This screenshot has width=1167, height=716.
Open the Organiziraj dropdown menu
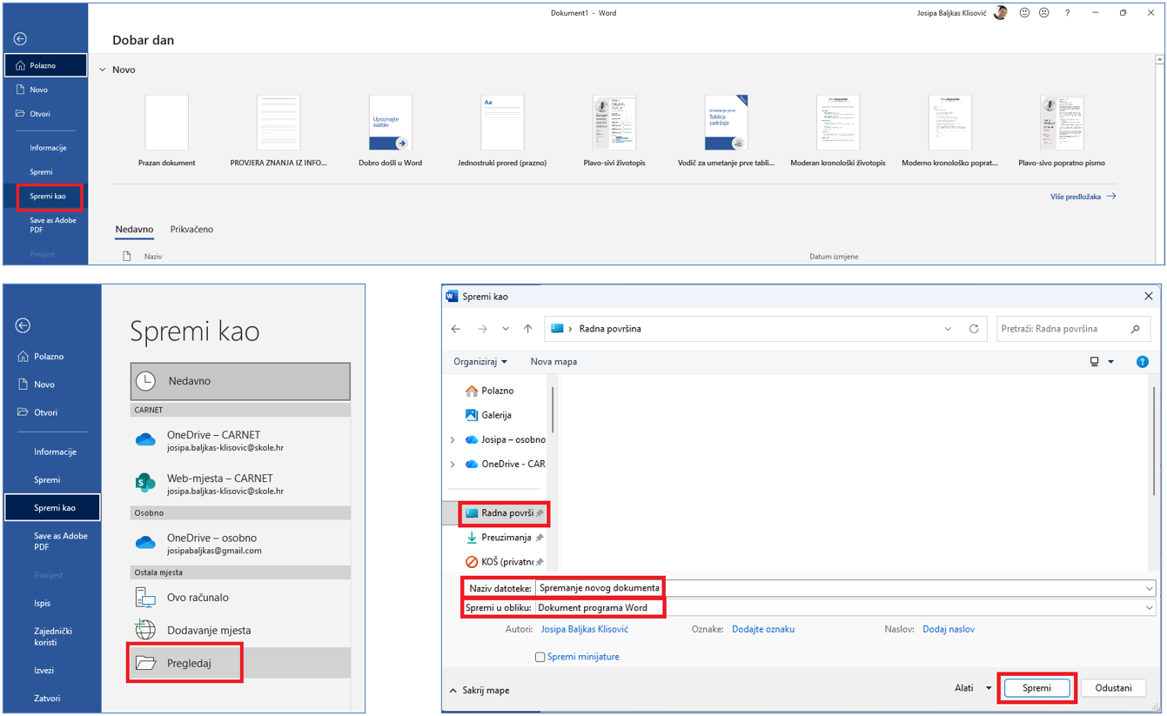[480, 361]
